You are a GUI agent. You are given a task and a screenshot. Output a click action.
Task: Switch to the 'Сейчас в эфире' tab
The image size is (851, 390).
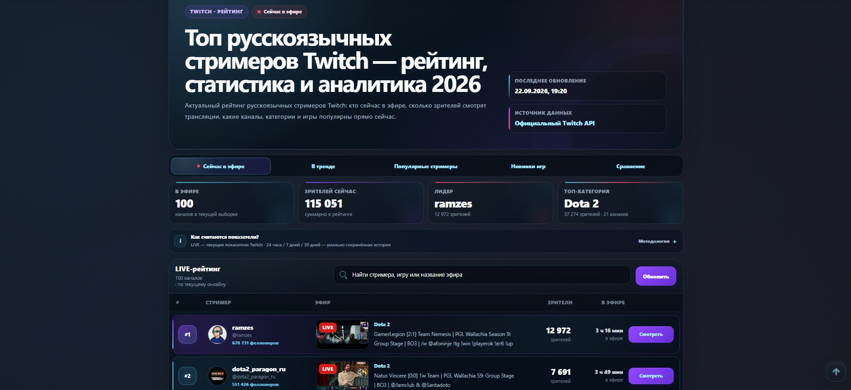(x=221, y=166)
